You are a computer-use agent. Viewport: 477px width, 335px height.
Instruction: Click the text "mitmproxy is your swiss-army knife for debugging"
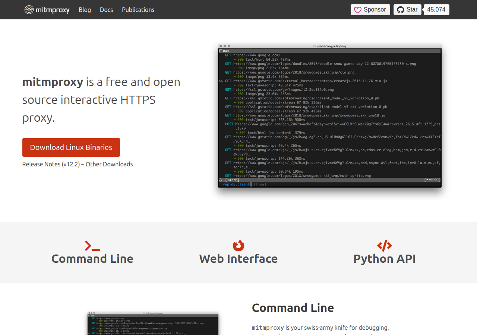320,328
